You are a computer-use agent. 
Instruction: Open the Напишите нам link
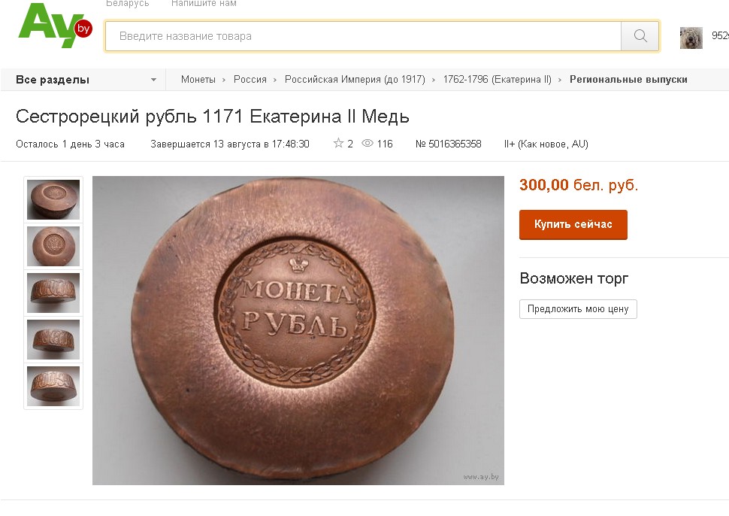click(204, 3)
